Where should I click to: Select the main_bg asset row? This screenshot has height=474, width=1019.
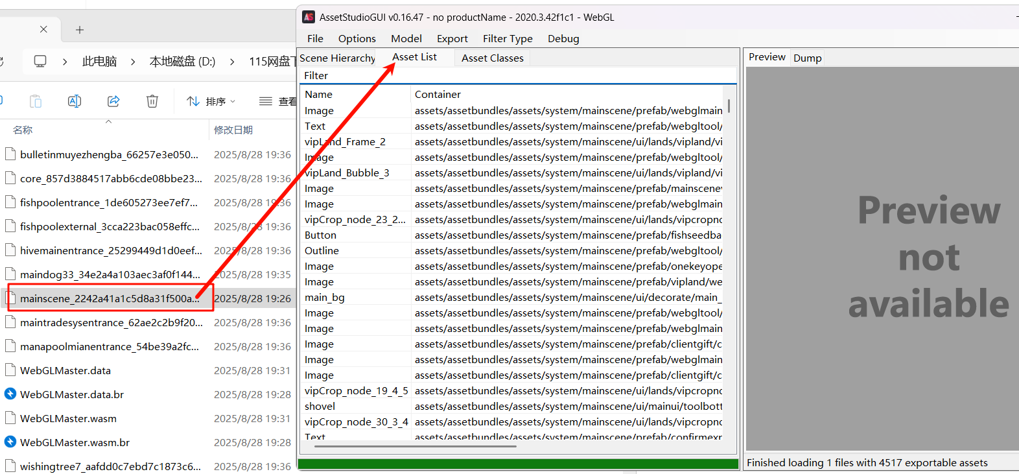[512, 298]
